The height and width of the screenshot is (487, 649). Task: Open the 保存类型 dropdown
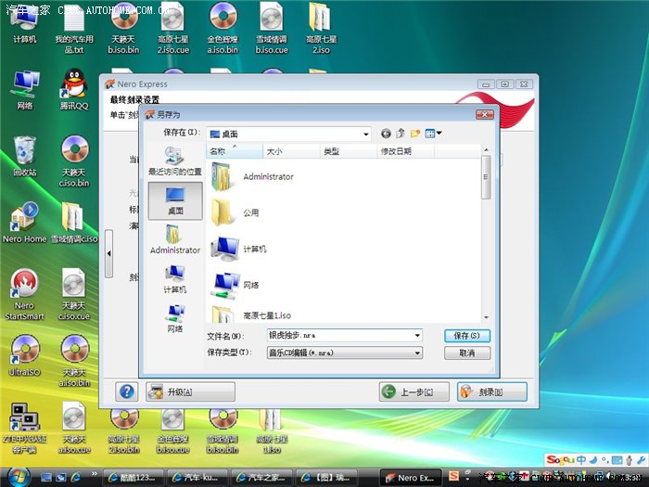pos(417,352)
